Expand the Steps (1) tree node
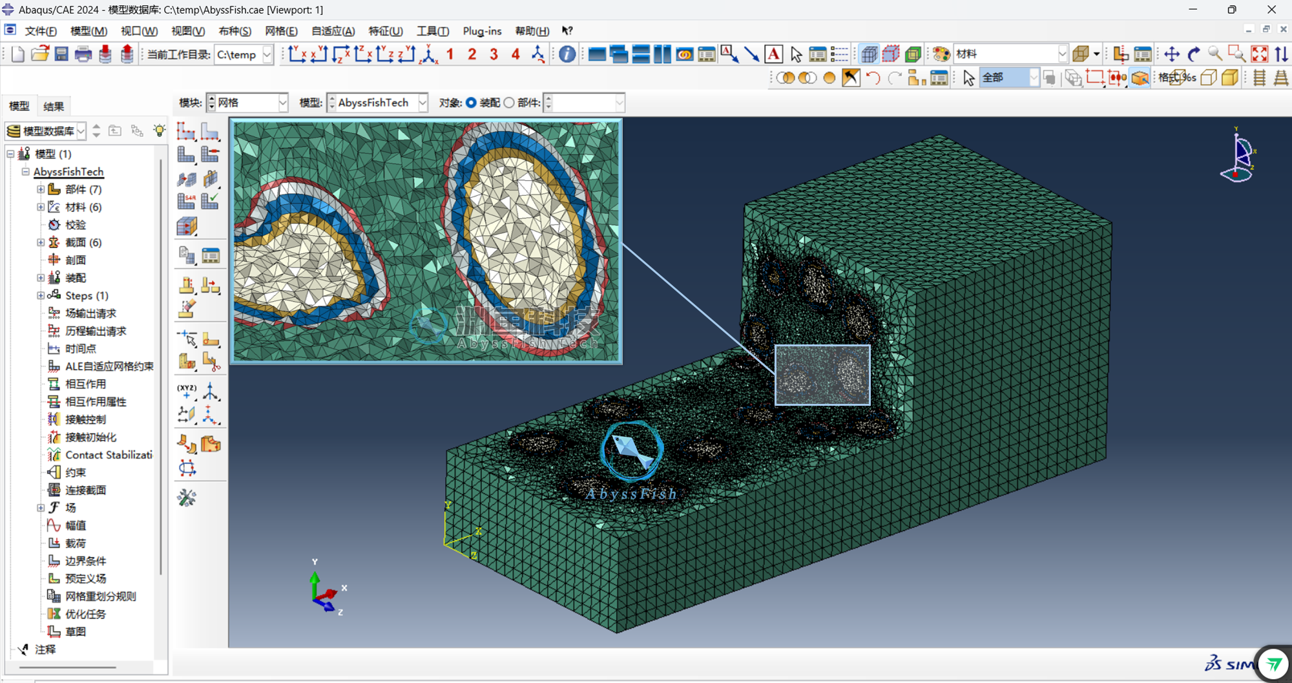This screenshot has width=1292, height=683. (41, 295)
